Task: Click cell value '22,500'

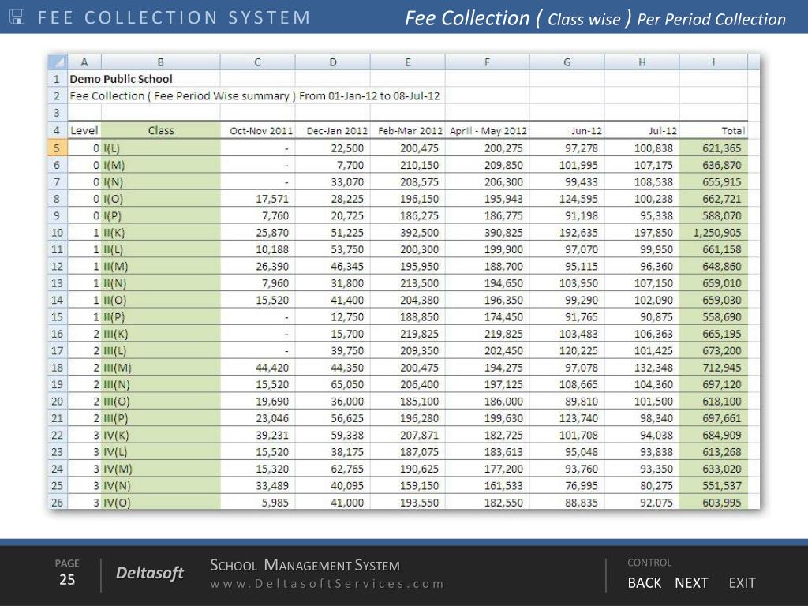Action: tap(333, 148)
